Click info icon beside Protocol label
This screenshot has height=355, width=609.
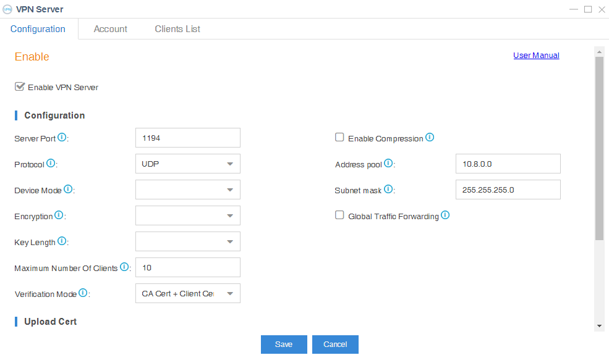[x=51, y=164]
